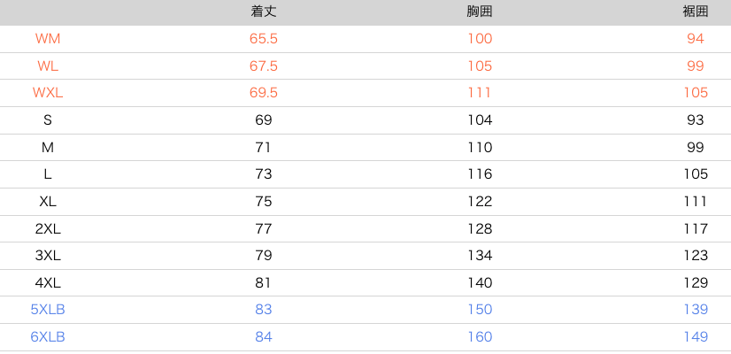Screen dimensions: 731x354
Task: Click the 3XL size label
Action: pos(48,255)
